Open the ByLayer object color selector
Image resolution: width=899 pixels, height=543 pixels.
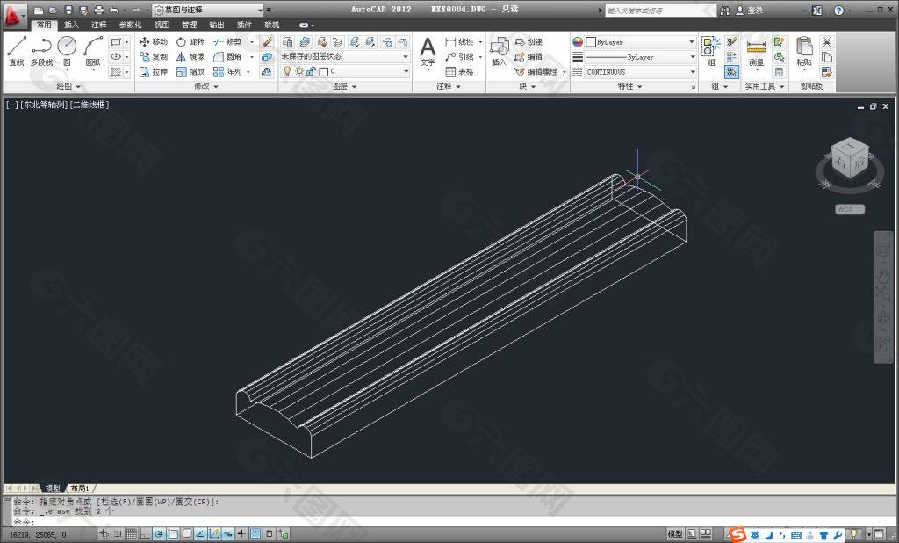(641, 42)
